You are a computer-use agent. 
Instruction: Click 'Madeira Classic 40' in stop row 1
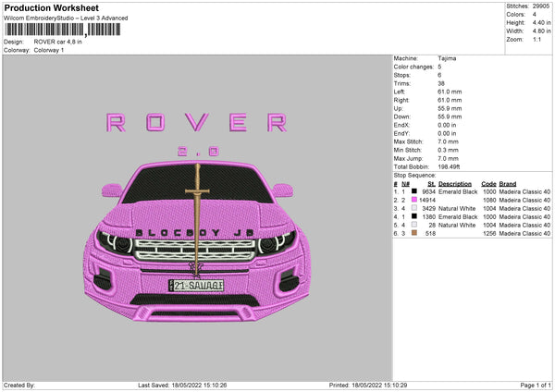pos(524,191)
